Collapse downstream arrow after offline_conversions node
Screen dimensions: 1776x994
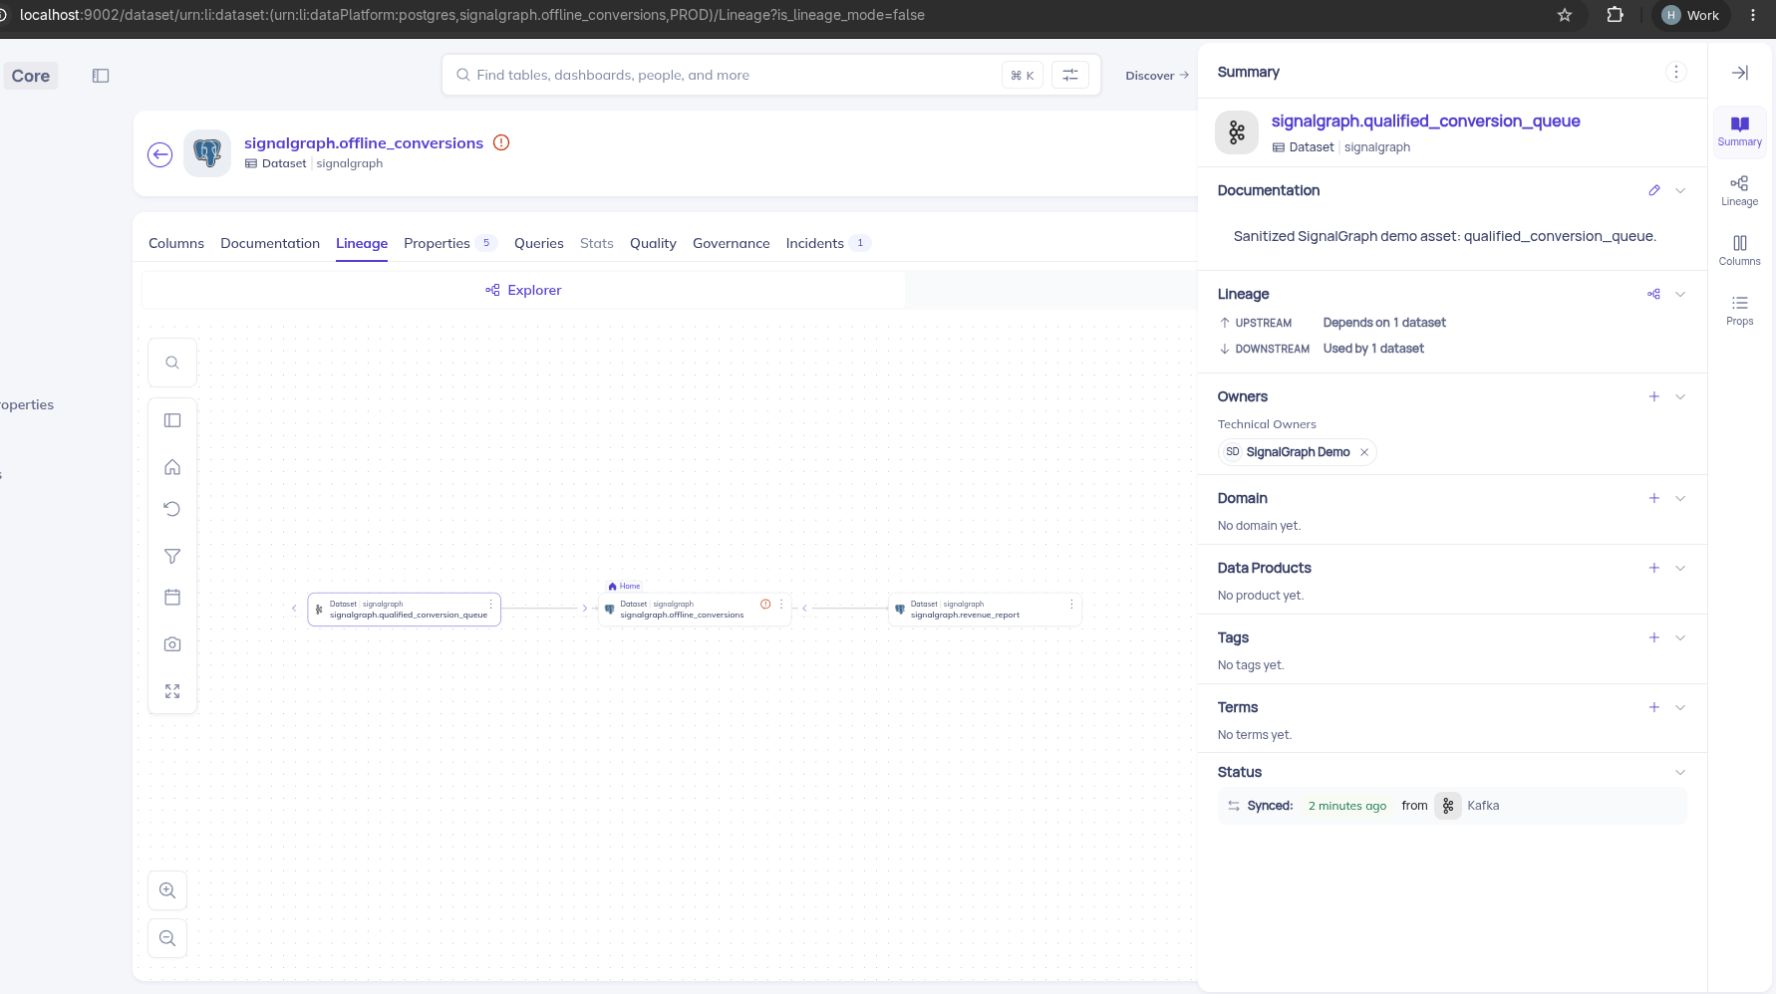(x=804, y=608)
